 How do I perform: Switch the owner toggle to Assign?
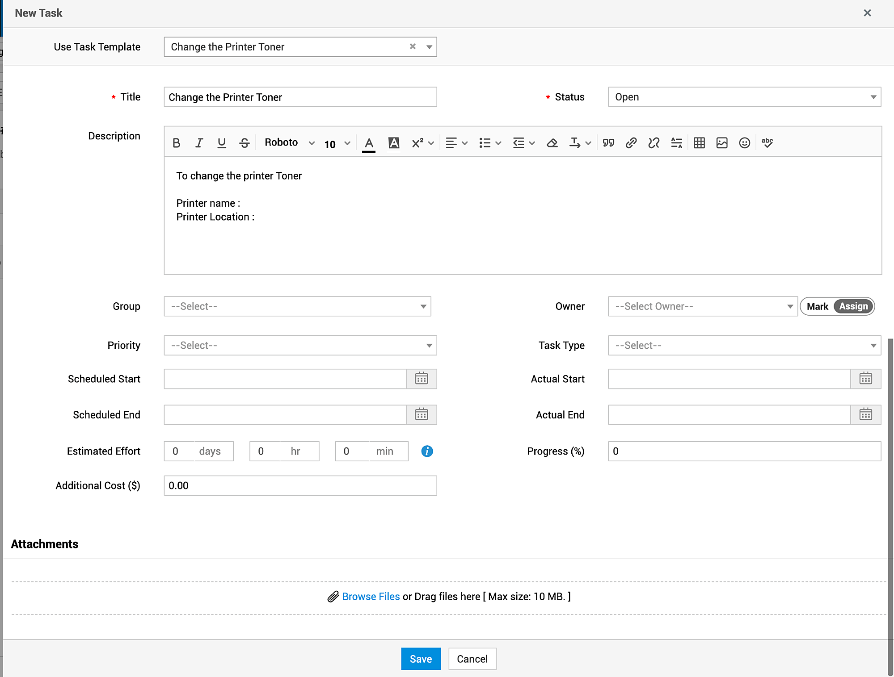(x=853, y=306)
